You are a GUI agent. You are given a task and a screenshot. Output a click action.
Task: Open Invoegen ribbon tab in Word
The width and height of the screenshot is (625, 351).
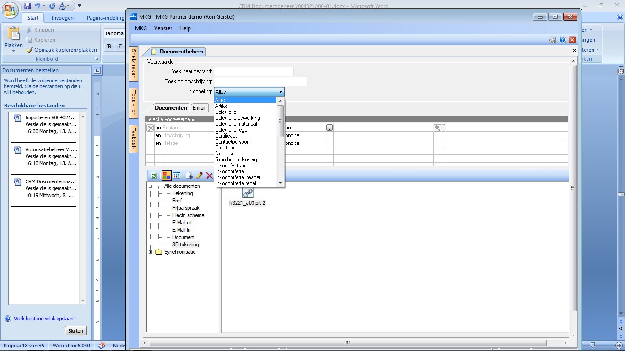point(62,18)
